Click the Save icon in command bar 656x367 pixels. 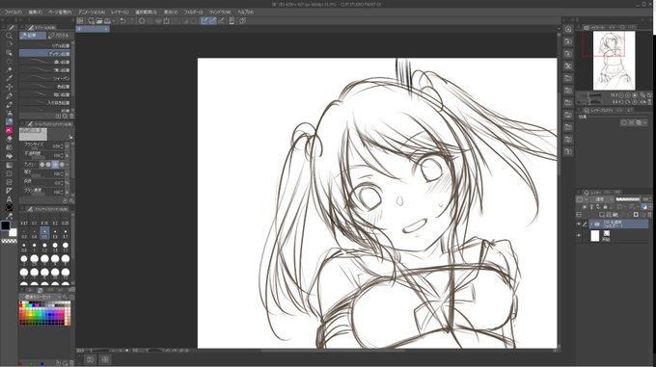click(107, 20)
